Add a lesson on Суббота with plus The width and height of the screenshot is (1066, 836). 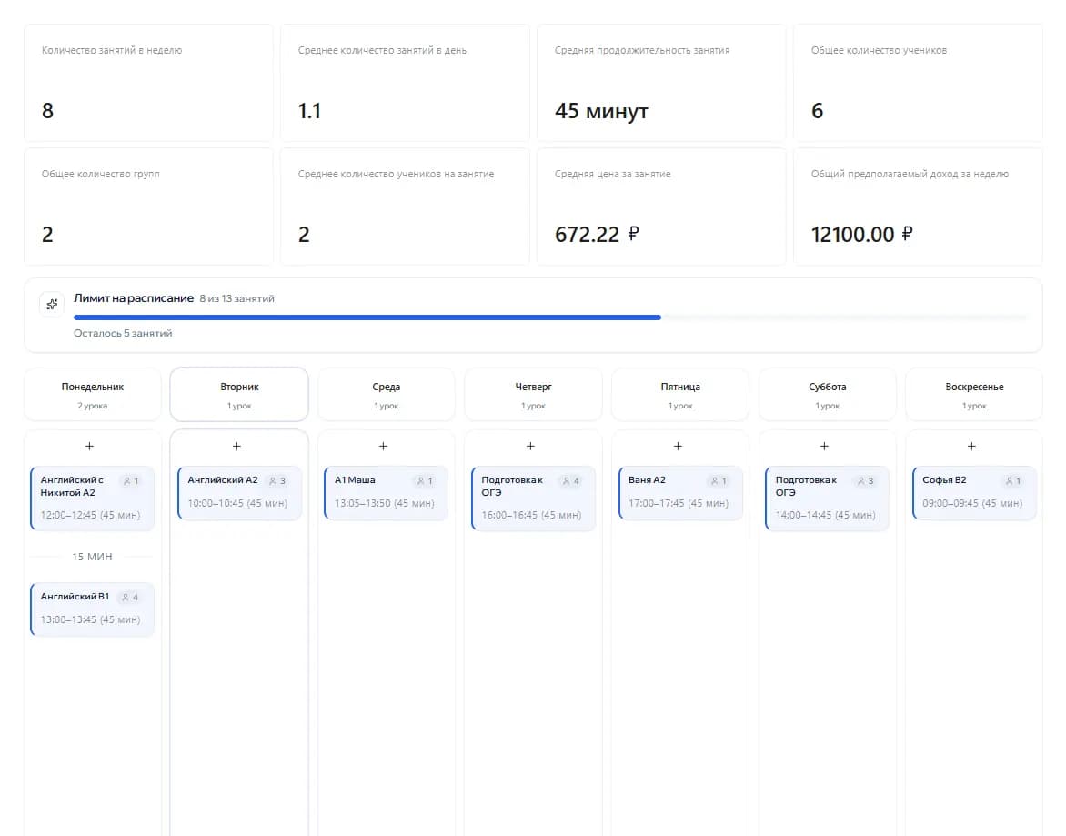[825, 447]
